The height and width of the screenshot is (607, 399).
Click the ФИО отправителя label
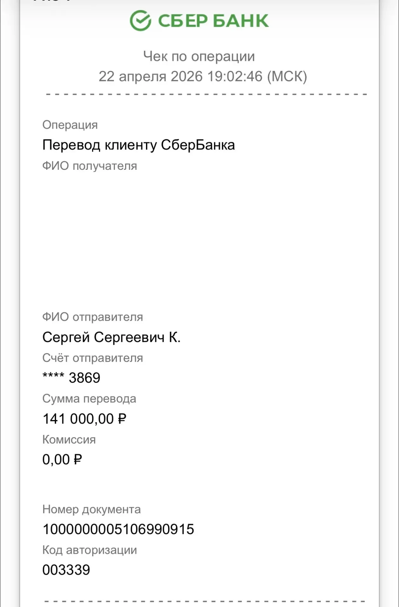[x=92, y=317]
